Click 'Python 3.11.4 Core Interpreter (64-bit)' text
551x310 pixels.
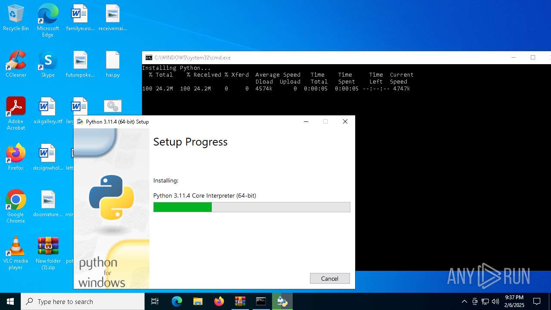(204, 195)
